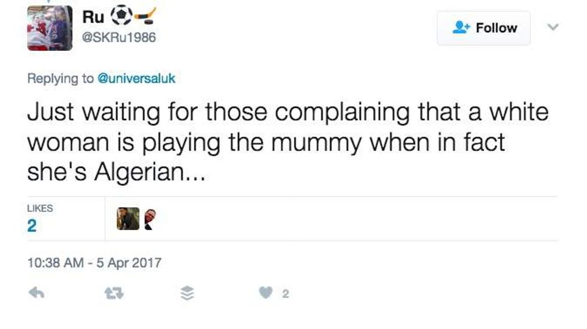This screenshot has width=587, height=329.
Task: Expand tweet options chevron next to Follow
Action: pos(553,28)
